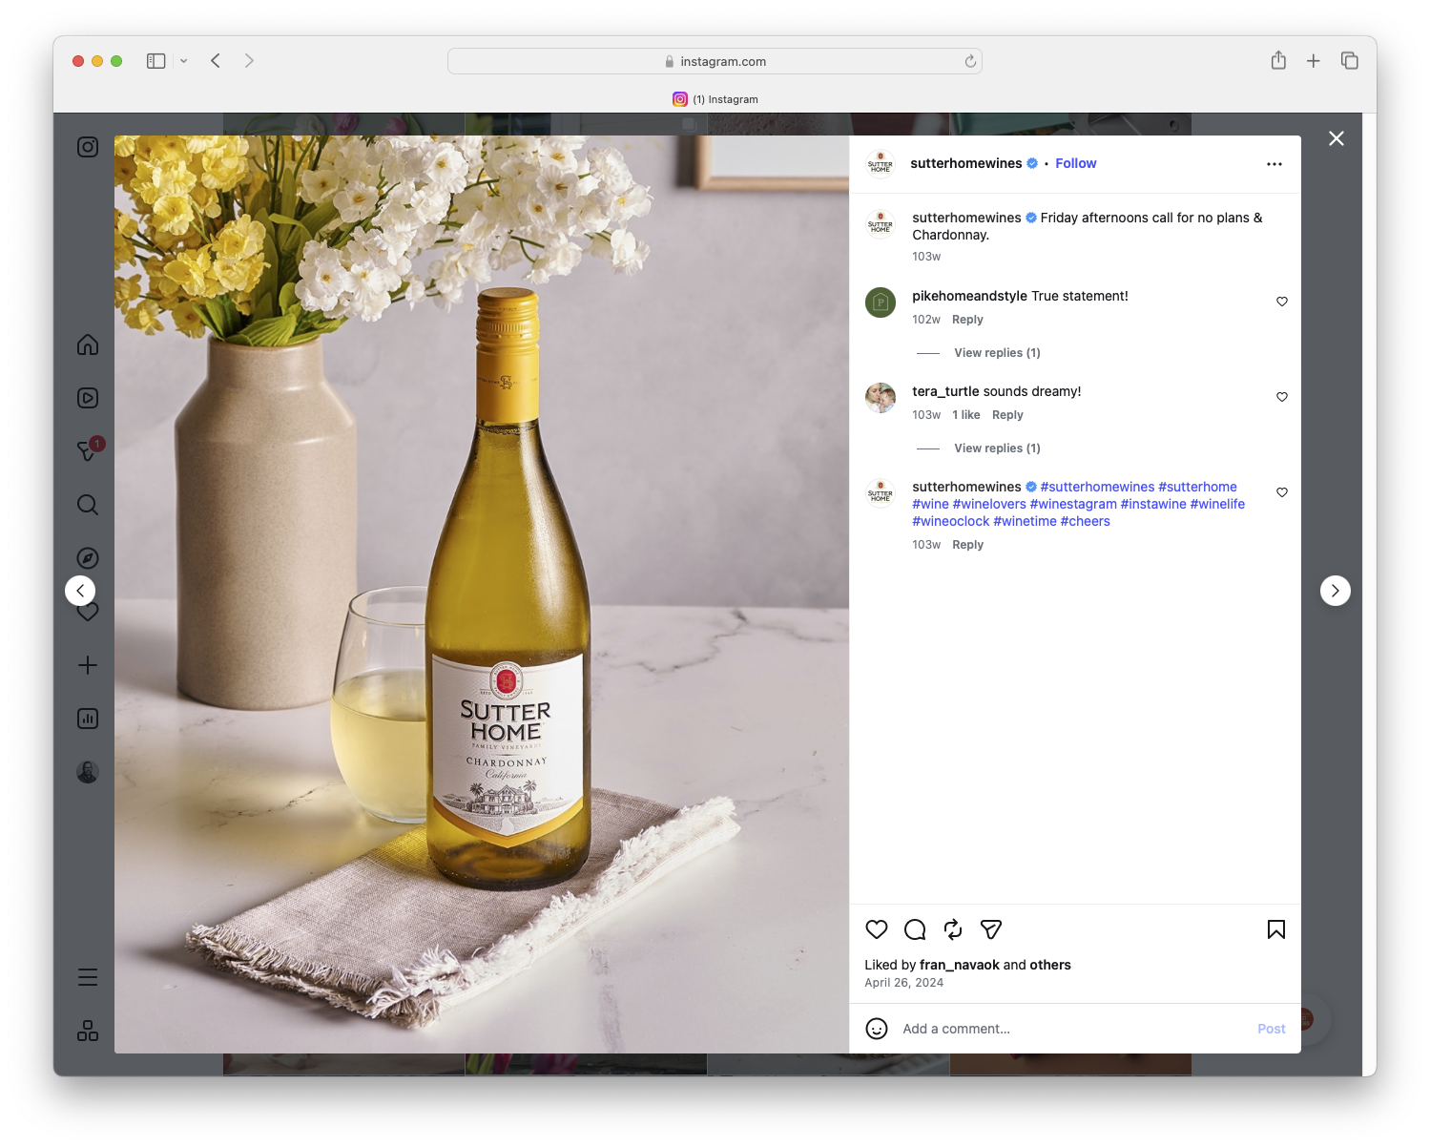
Task: Reply to the sutterhomewines hashtags comment
Action: point(967,545)
